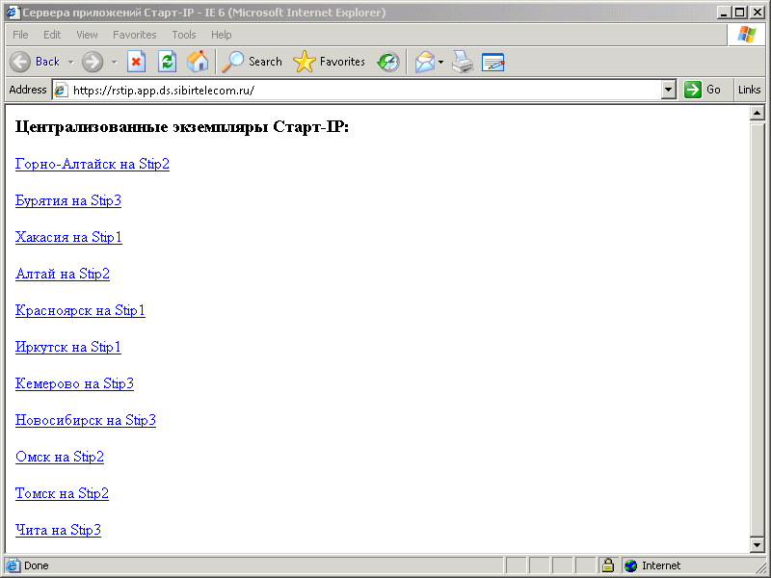Click the address URL input field
771x578 pixels.
coord(364,90)
